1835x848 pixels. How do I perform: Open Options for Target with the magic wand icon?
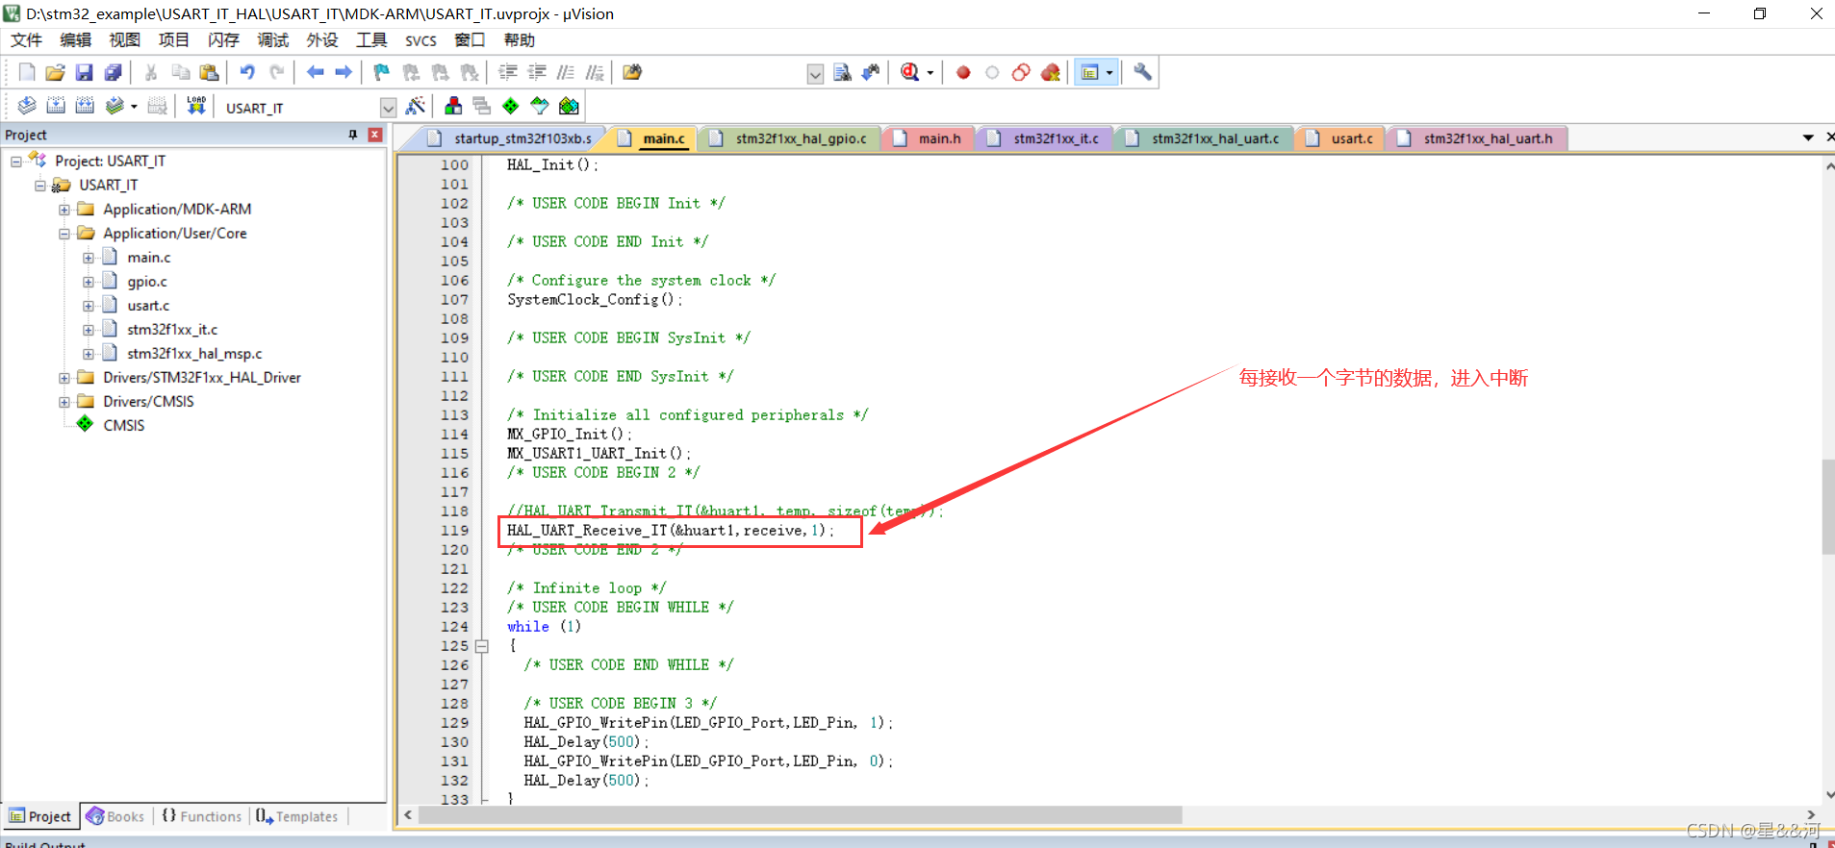pos(416,106)
